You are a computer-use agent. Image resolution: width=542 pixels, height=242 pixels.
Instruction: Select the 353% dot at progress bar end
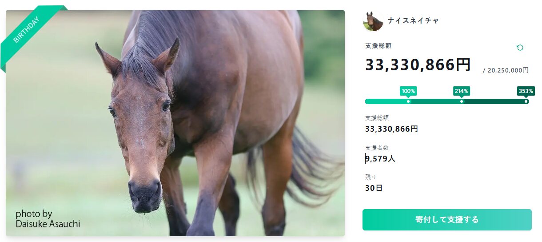point(526,101)
